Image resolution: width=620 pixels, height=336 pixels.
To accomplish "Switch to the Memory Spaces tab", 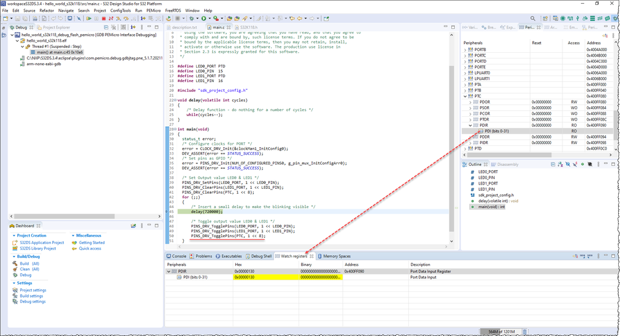I will click(x=334, y=257).
